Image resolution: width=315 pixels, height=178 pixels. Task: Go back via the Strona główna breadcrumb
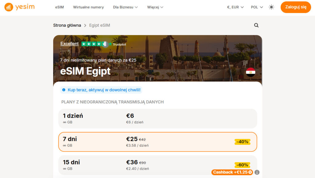click(x=67, y=25)
